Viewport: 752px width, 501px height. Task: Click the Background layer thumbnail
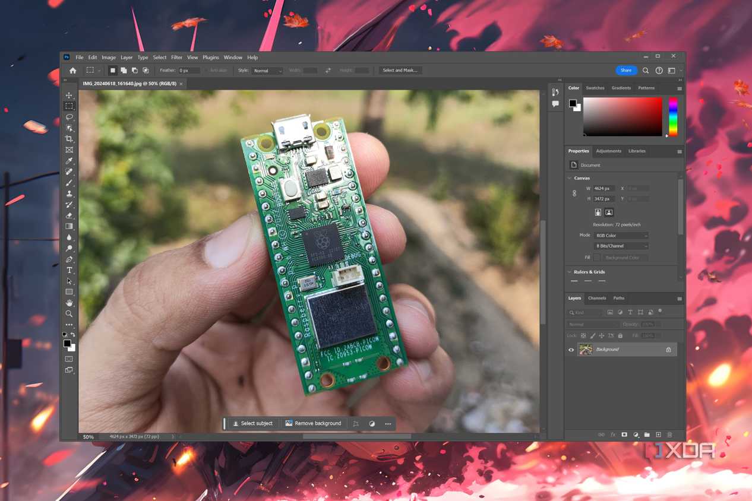[x=586, y=350]
